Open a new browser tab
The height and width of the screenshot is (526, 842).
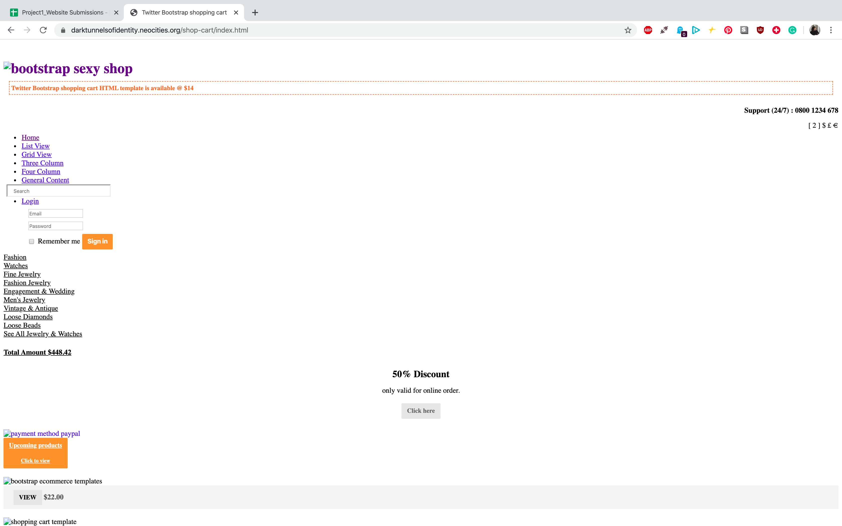255,13
